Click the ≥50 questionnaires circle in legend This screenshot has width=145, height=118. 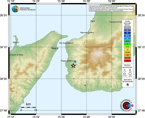pos(130,74)
